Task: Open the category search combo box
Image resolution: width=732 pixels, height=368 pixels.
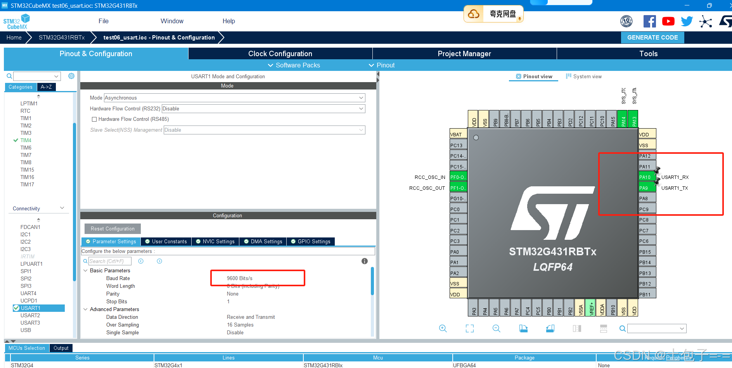Action: coord(37,76)
